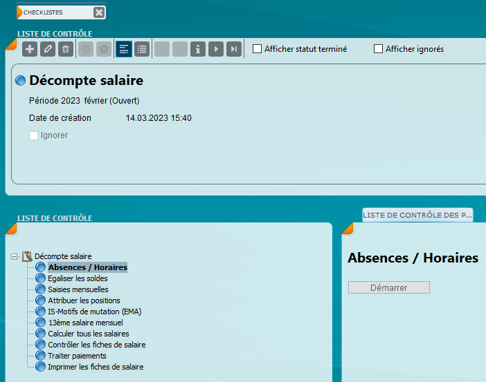Click blue circle icon next to Imprimer les fiches

(40, 367)
